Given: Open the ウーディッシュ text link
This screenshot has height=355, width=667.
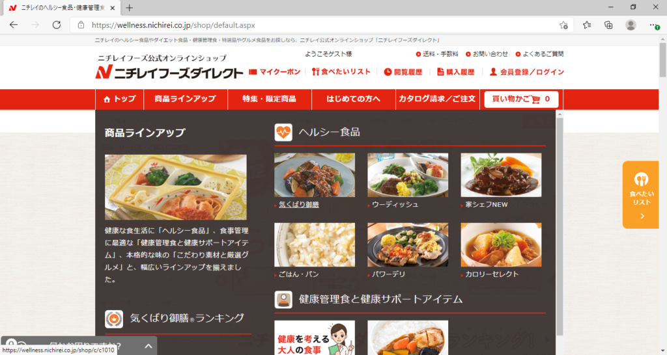Looking at the screenshot, I should (x=395, y=204).
